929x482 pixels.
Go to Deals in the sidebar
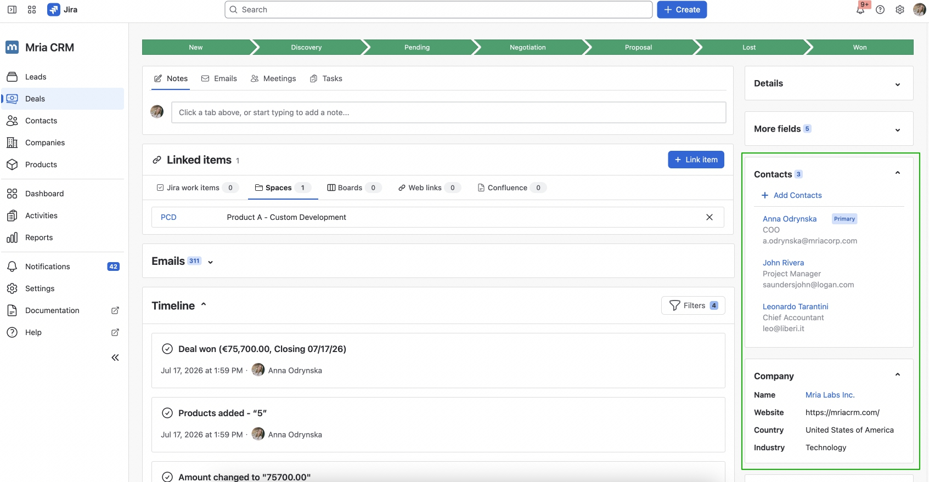pyautogui.click(x=63, y=99)
